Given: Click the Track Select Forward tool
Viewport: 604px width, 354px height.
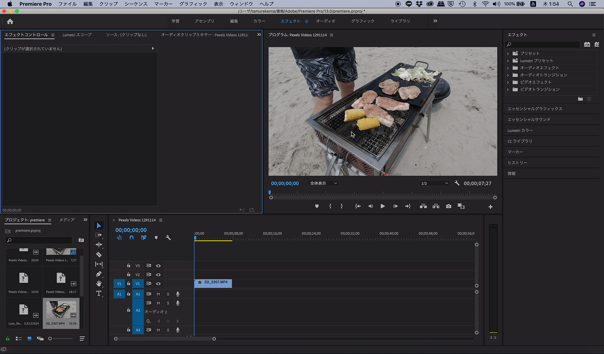Looking at the screenshot, I should 99,234.
